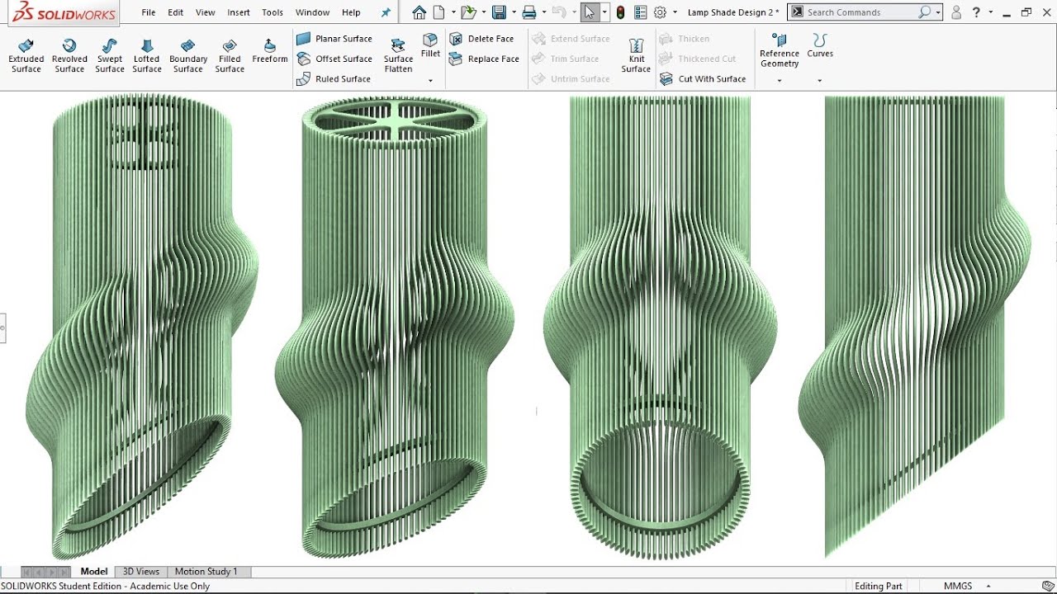The height and width of the screenshot is (594, 1057).
Task: Select the Fillet tool
Action: pyautogui.click(x=430, y=46)
